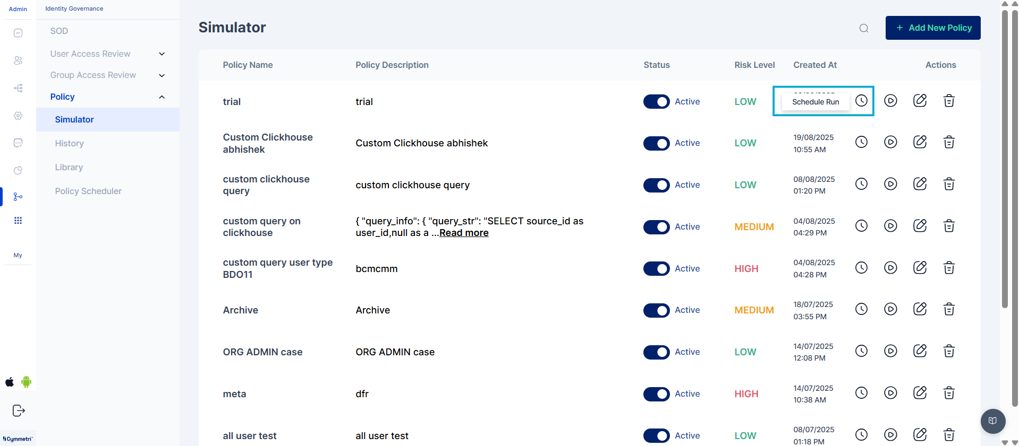Toggle Active status for custom query on clickhouse

tap(656, 227)
